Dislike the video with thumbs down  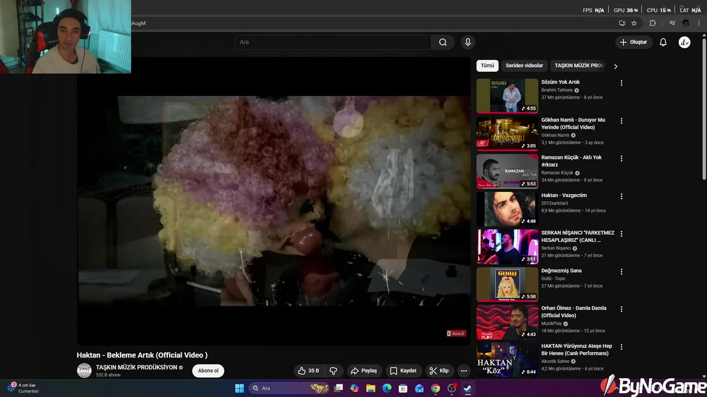click(333, 371)
